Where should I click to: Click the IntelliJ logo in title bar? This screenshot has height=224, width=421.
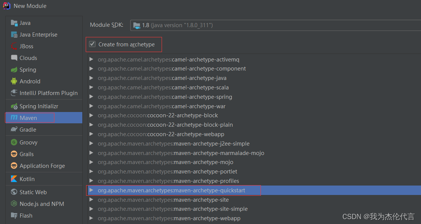[x=6, y=6]
